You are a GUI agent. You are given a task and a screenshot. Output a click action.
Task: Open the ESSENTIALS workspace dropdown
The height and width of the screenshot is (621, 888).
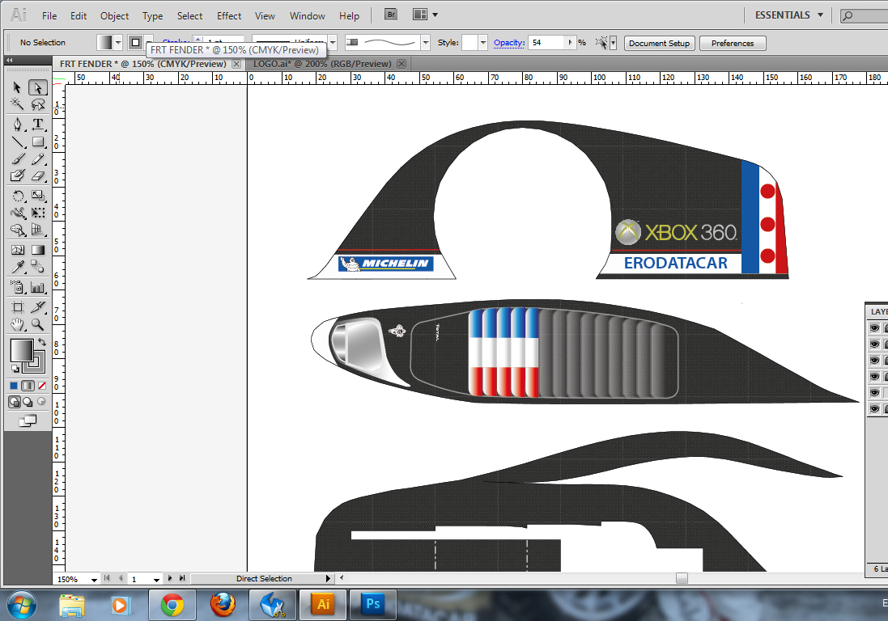[788, 15]
